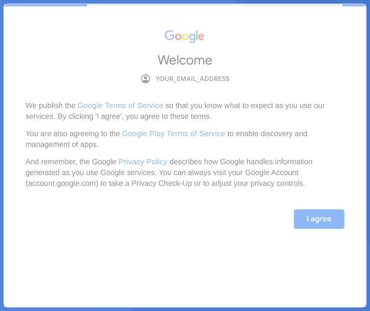Accept terms with the I agree button
The height and width of the screenshot is (311, 370).
(x=319, y=219)
